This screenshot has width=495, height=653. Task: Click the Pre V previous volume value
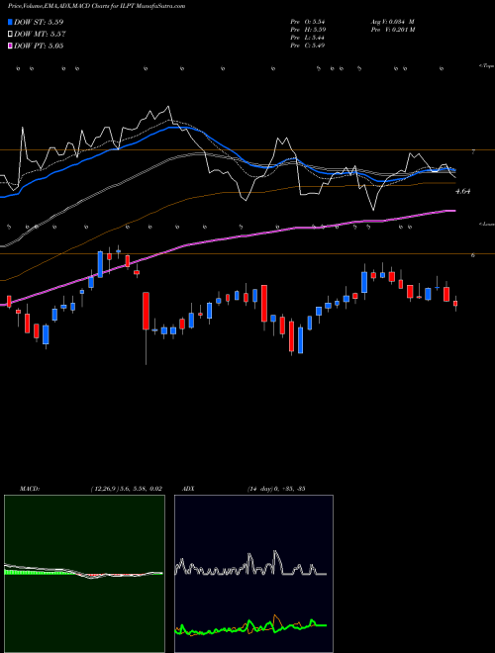click(392, 30)
